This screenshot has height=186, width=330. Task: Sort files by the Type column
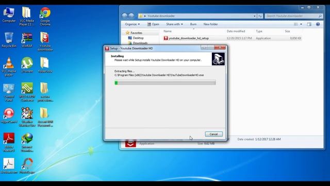tap(259, 31)
